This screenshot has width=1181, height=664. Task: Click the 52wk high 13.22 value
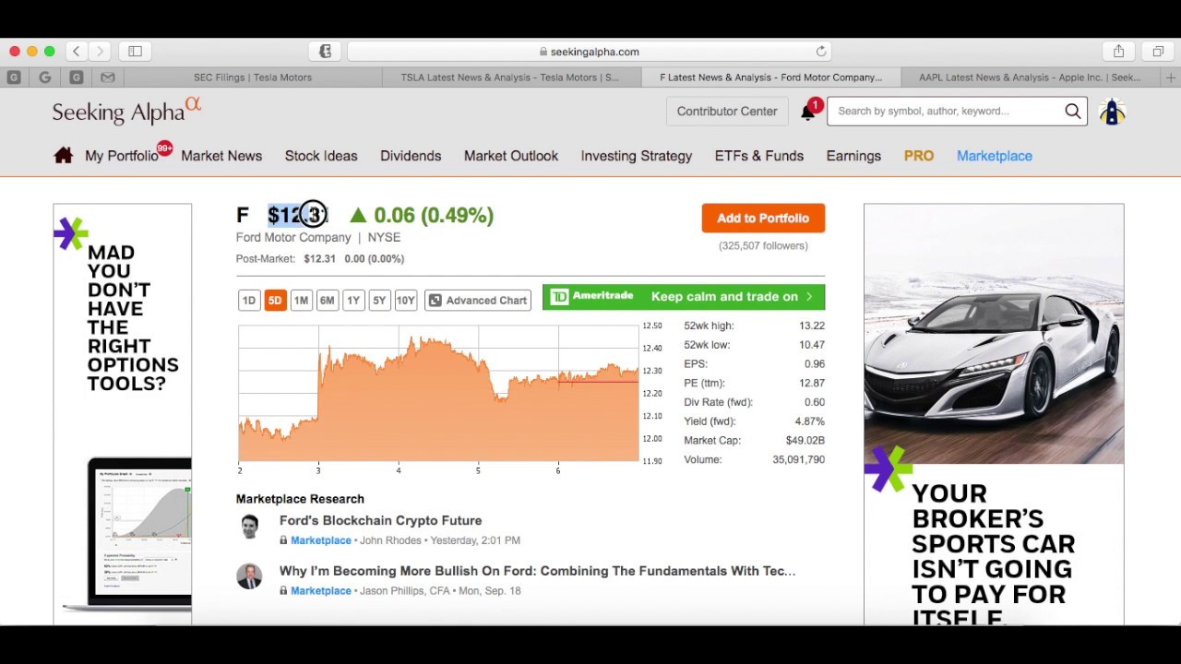click(x=812, y=326)
